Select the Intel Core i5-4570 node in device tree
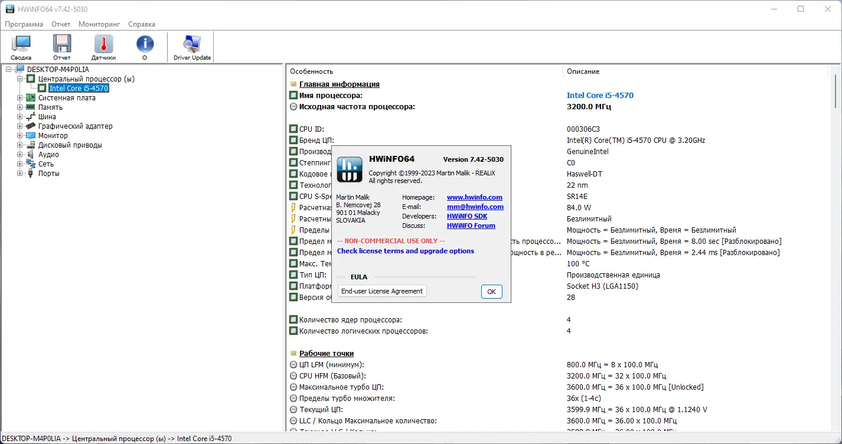Image resolution: width=842 pixels, height=444 pixels. [x=79, y=89]
